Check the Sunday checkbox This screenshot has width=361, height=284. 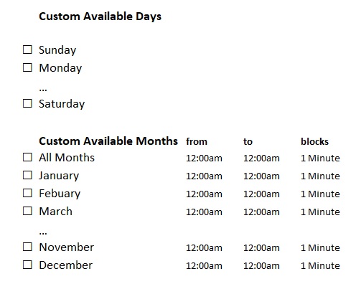(27, 49)
